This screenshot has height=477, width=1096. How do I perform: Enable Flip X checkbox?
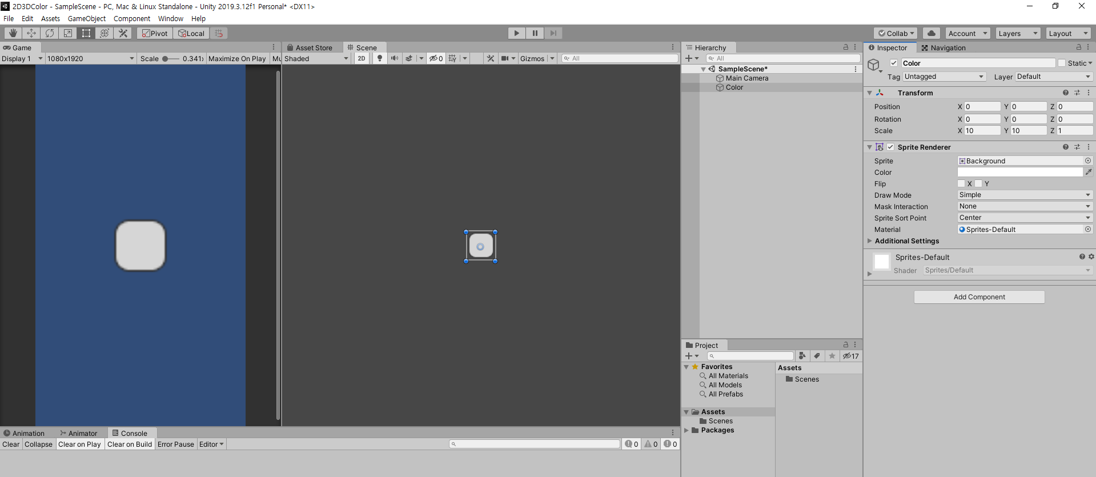(961, 183)
